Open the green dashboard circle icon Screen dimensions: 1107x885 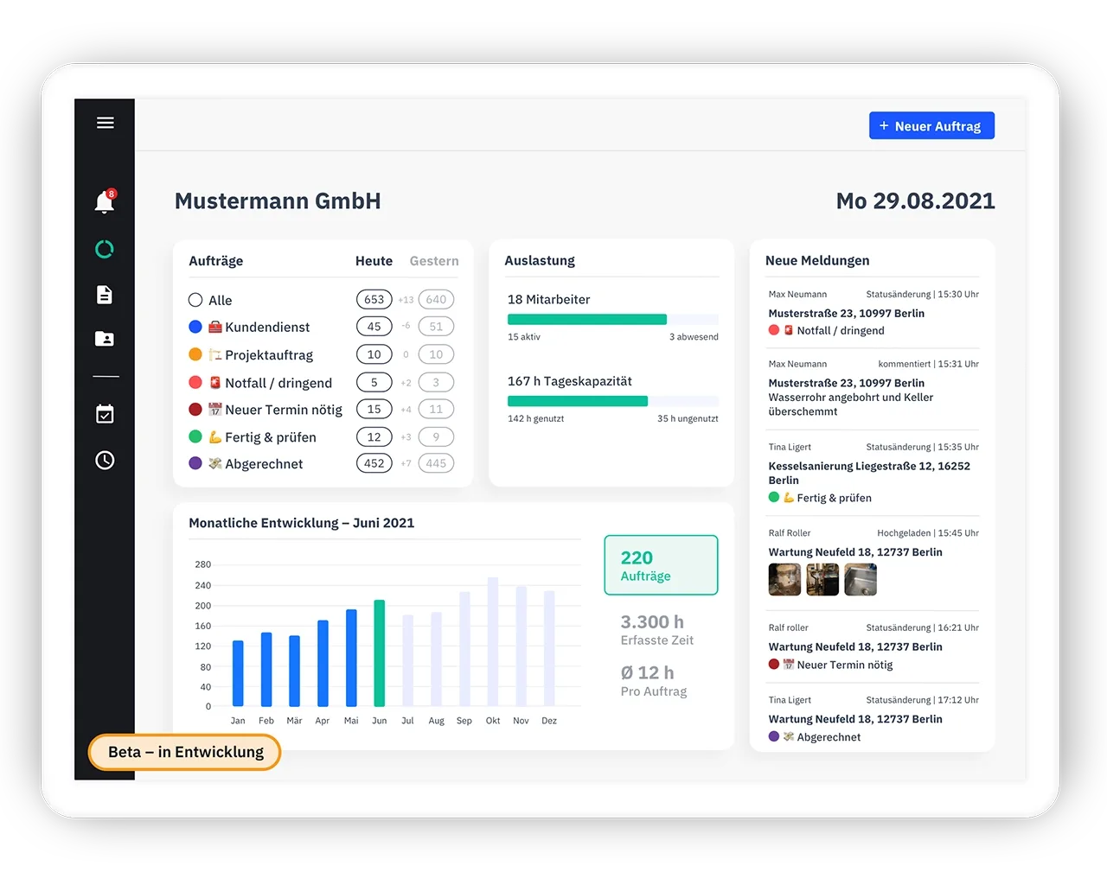pyautogui.click(x=105, y=250)
